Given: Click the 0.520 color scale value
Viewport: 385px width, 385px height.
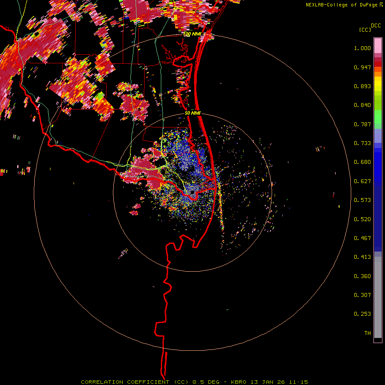Looking at the screenshot, I should tap(362, 219).
